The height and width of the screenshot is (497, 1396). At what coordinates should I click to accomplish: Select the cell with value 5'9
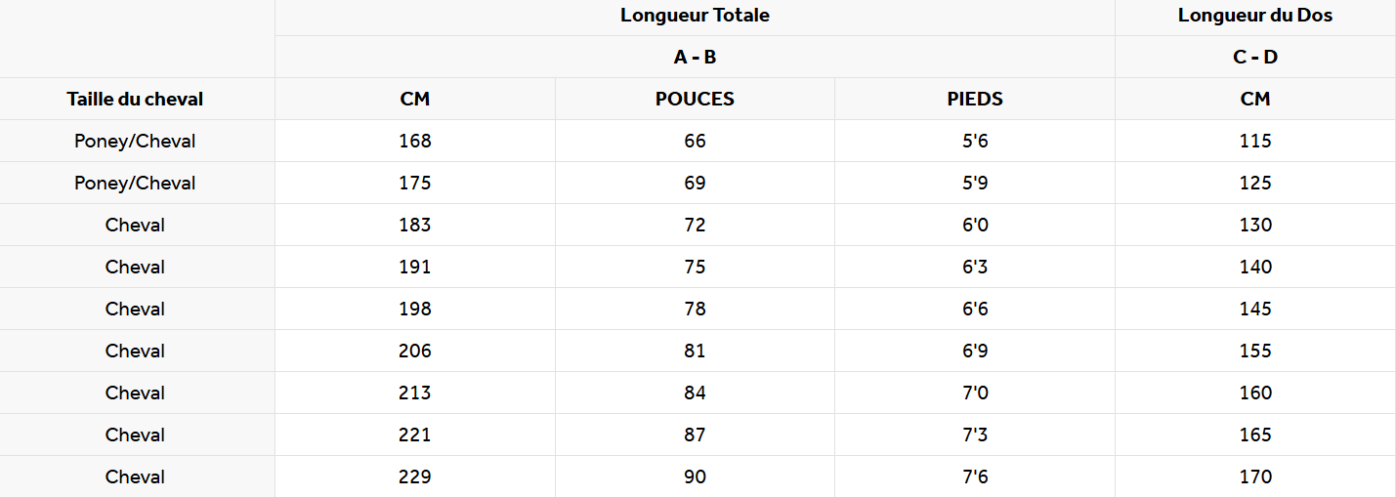point(975,183)
